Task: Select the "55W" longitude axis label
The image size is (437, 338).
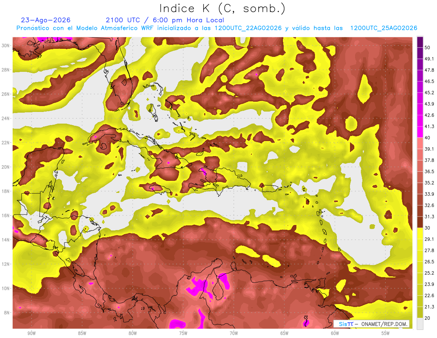Action: coord(386,333)
